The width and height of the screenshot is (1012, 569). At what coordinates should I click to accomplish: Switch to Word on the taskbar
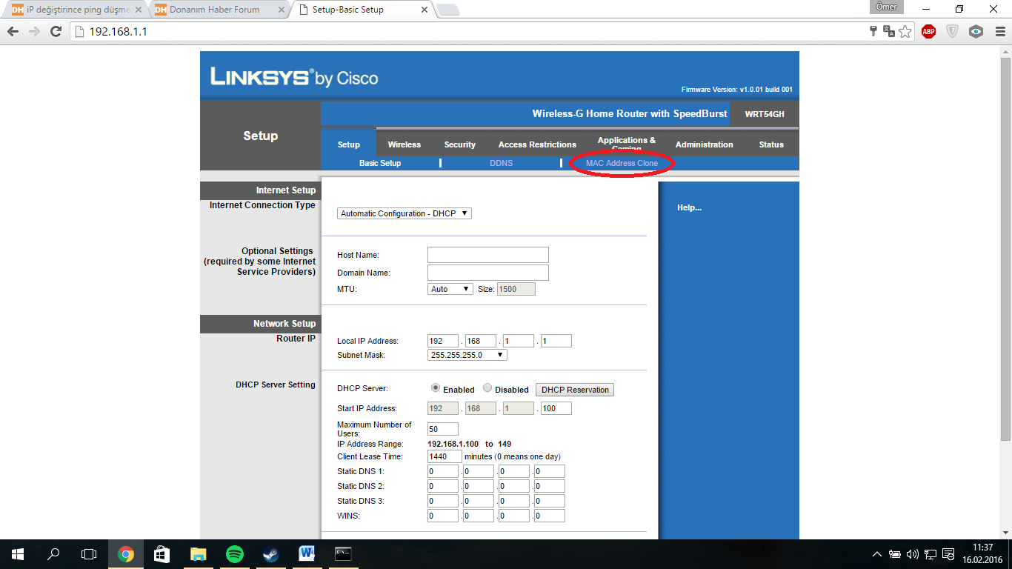click(x=307, y=553)
